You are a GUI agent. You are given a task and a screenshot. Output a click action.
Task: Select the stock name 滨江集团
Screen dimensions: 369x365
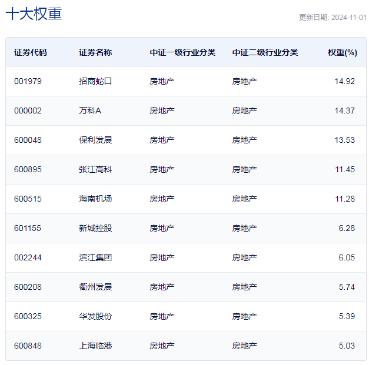tap(95, 257)
